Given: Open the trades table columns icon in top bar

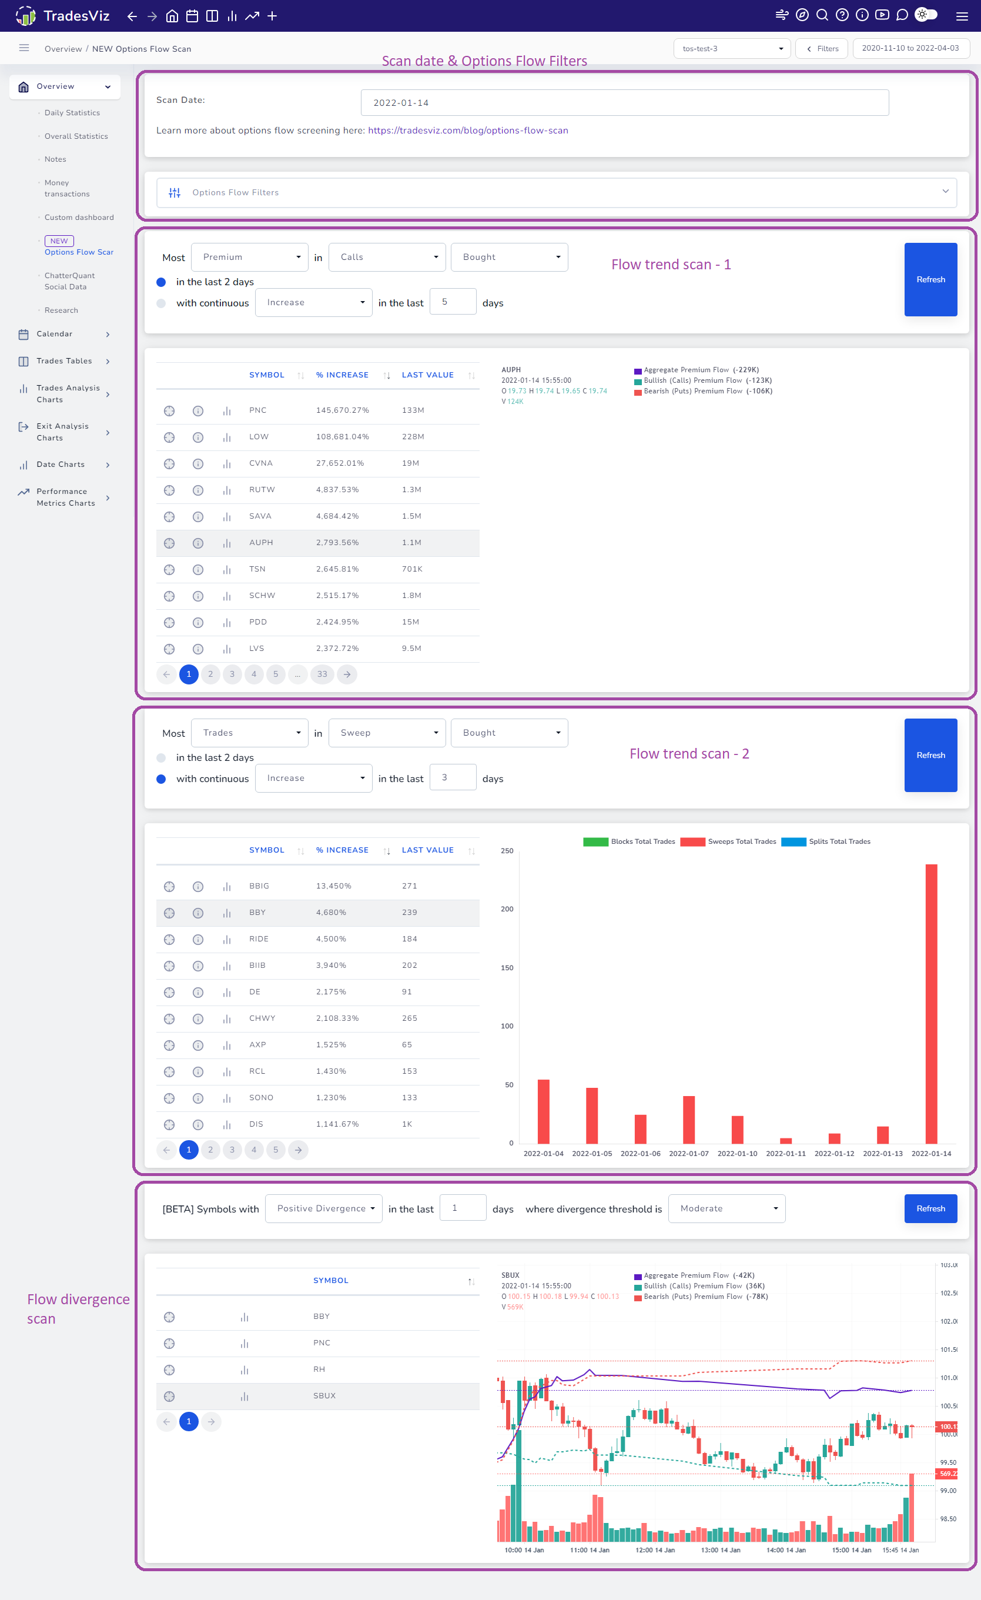Looking at the screenshot, I should point(212,16).
